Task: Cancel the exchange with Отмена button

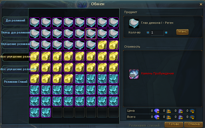Action: click(x=193, y=124)
